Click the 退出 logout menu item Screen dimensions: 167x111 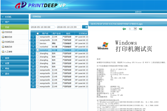(x=15, y=73)
